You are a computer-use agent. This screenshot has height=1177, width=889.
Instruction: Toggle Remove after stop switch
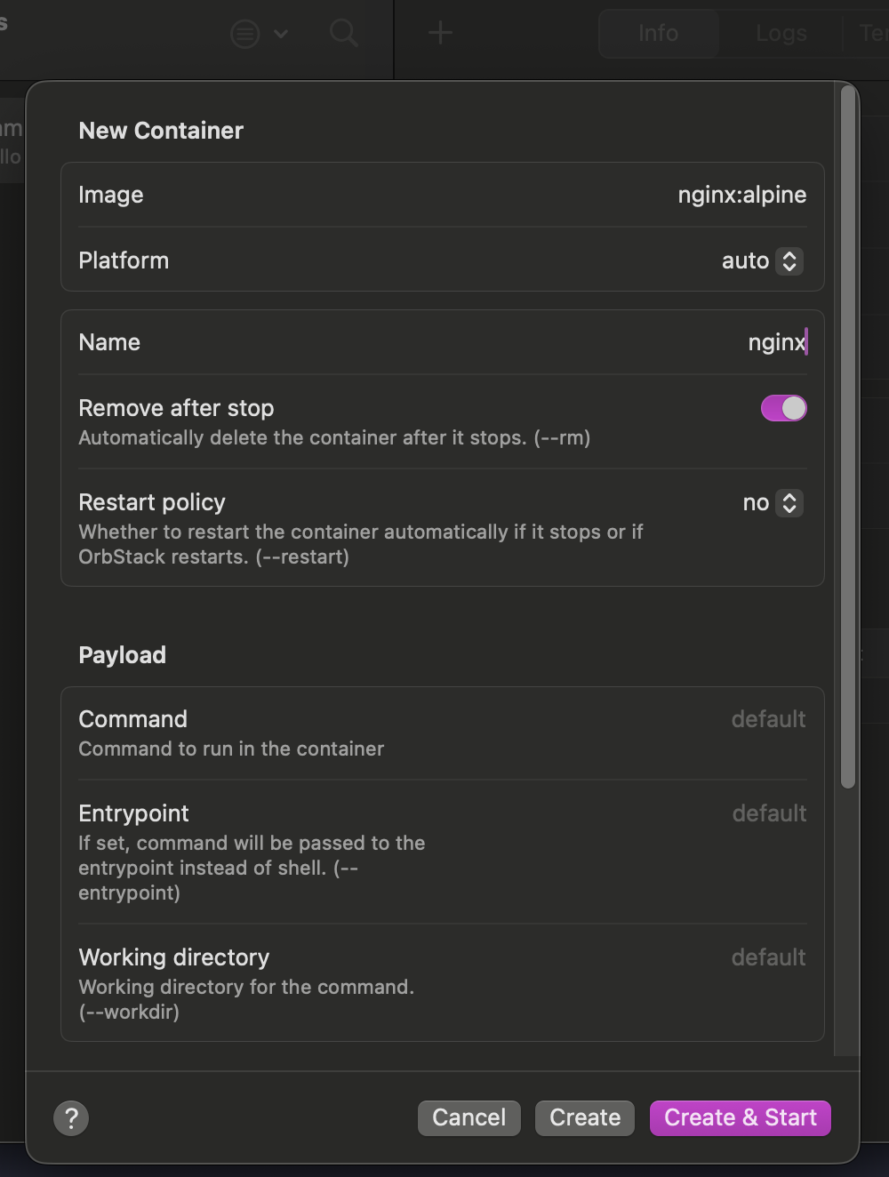[x=783, y=408]
